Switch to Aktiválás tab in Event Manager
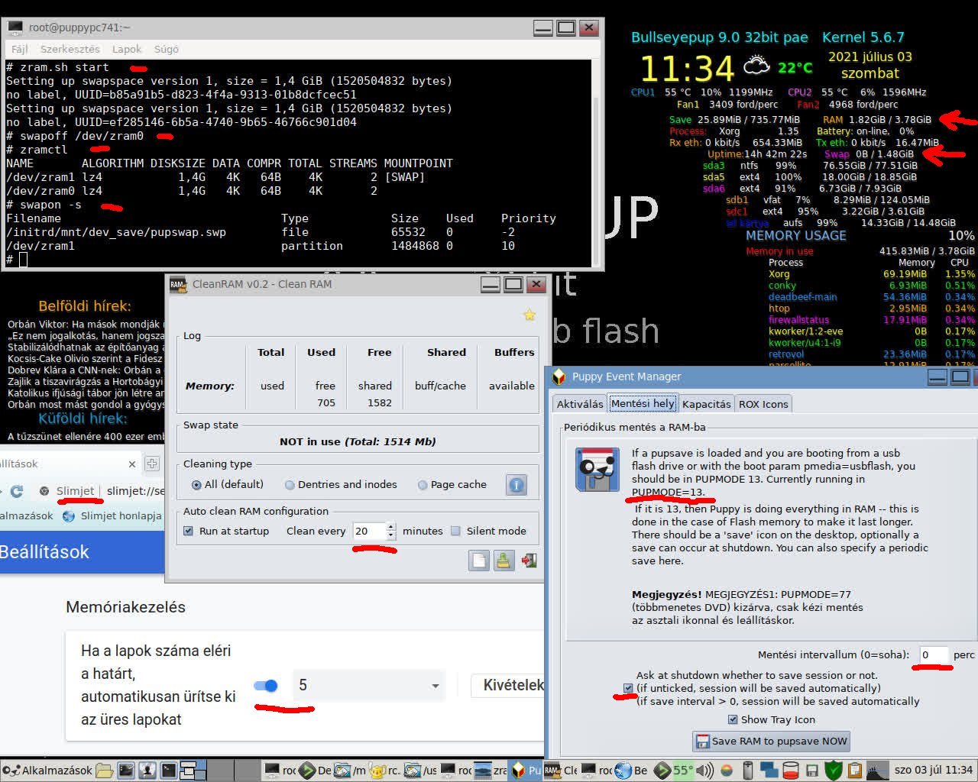The height and width of the screenshot is (782, 978). point(580,404)
